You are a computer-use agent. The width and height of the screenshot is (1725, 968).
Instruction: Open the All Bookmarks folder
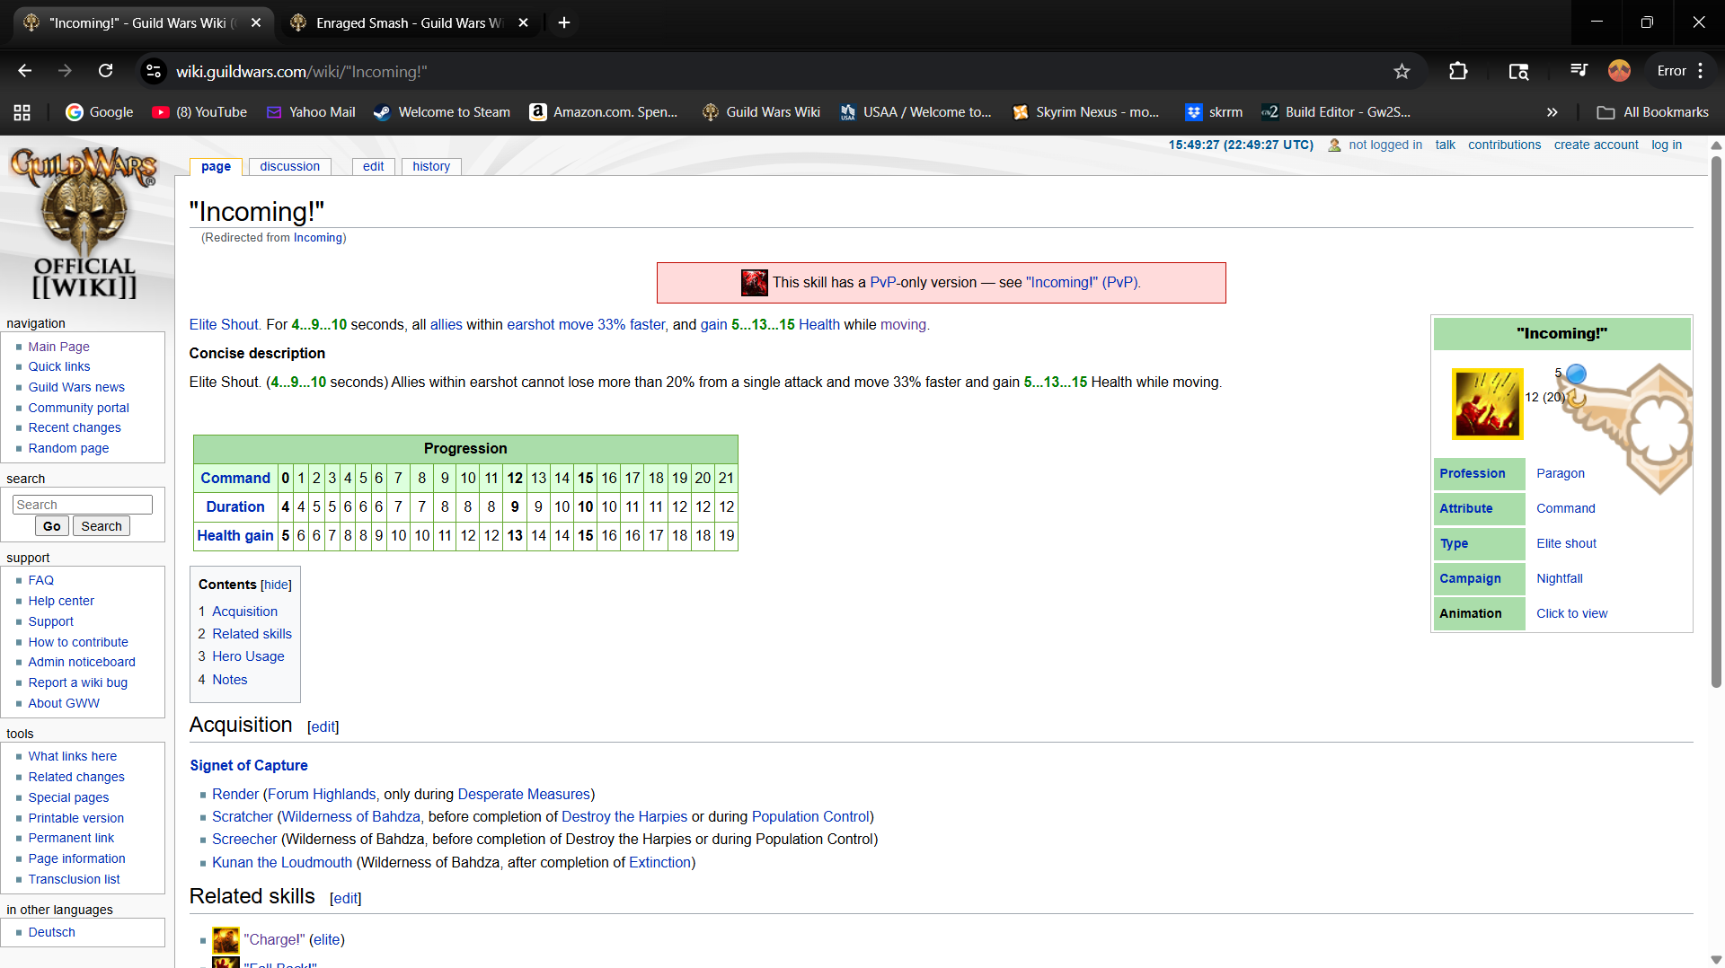pos(1653,112)
